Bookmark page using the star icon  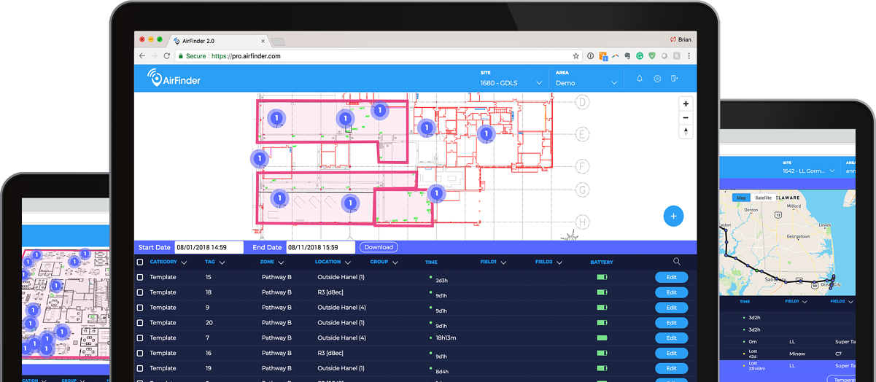575,56
